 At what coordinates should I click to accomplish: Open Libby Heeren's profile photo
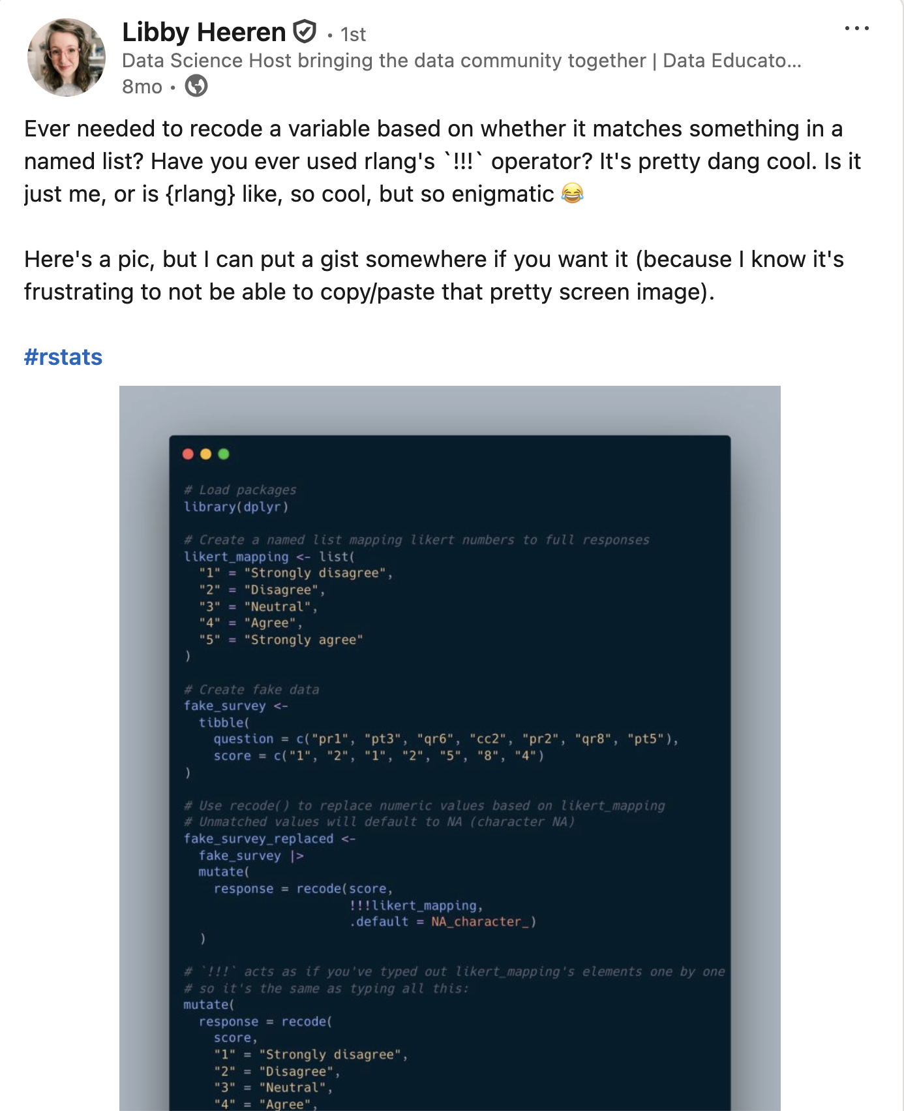(x=66, y=57)
